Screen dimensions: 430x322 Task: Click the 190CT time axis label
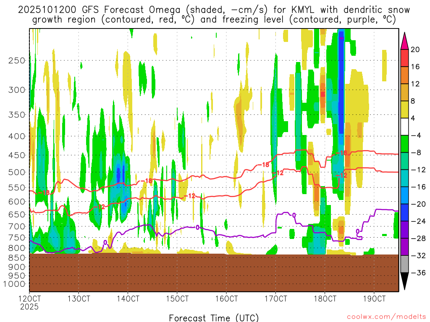click(x=374, y=299)
